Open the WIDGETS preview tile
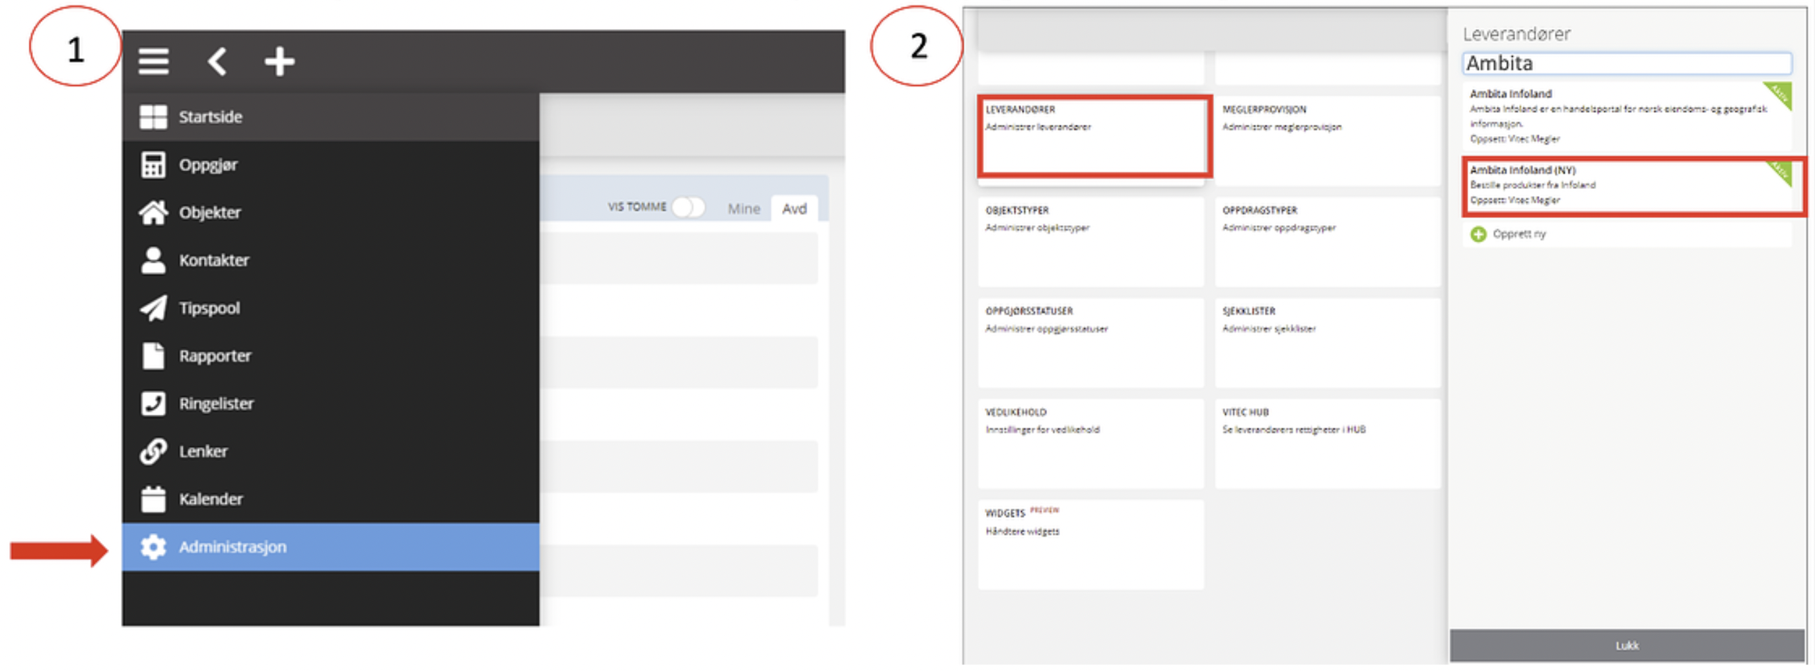 [1090, 545]
